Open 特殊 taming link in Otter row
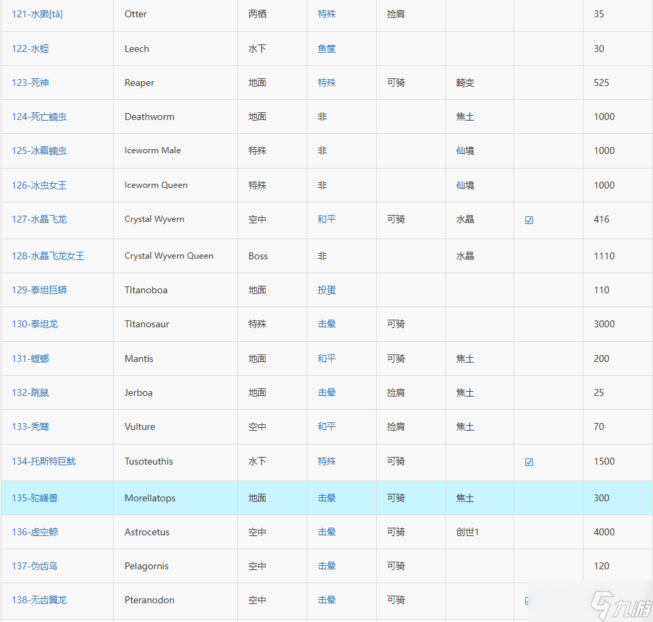The image size is (653, 622). click(326, 14)
